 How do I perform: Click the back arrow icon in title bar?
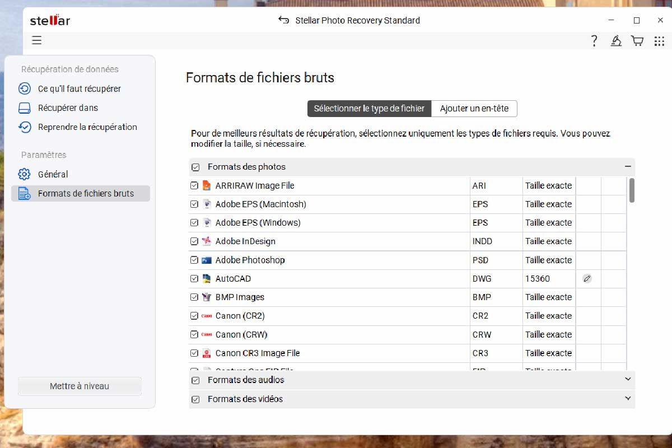[x=284, y=21]
